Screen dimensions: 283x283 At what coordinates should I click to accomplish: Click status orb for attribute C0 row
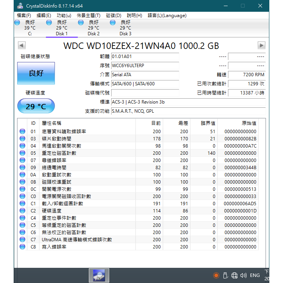[22, 196]
